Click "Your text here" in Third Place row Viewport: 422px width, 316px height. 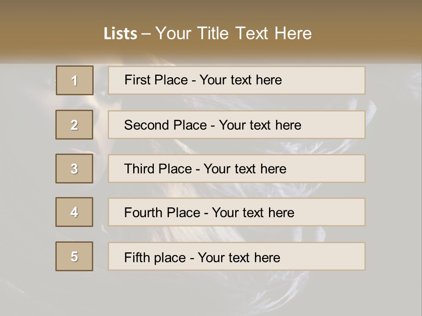coord(245,169)
